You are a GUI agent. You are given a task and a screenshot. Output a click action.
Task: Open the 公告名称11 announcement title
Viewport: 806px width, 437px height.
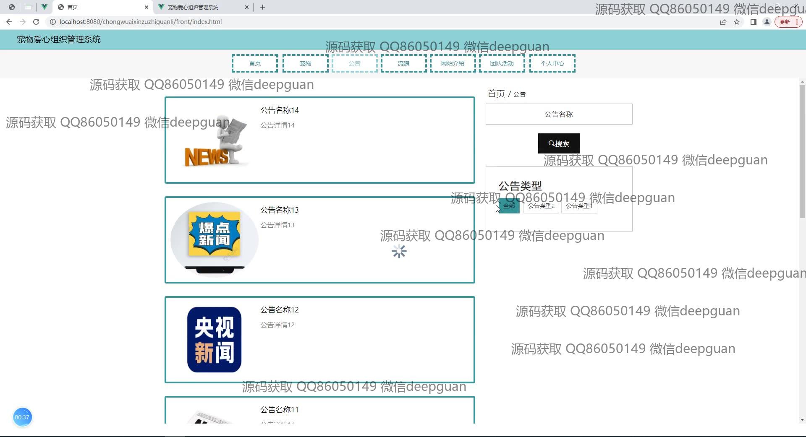click(x=280, y=410)
